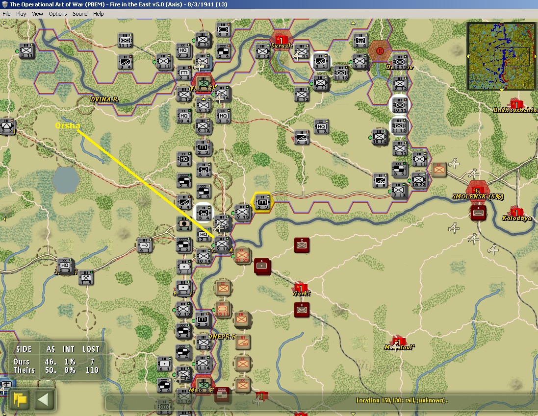This screenshot has width=538, height=416.
Task: Select the Surazh objective hex
Action: click(281, 40)
